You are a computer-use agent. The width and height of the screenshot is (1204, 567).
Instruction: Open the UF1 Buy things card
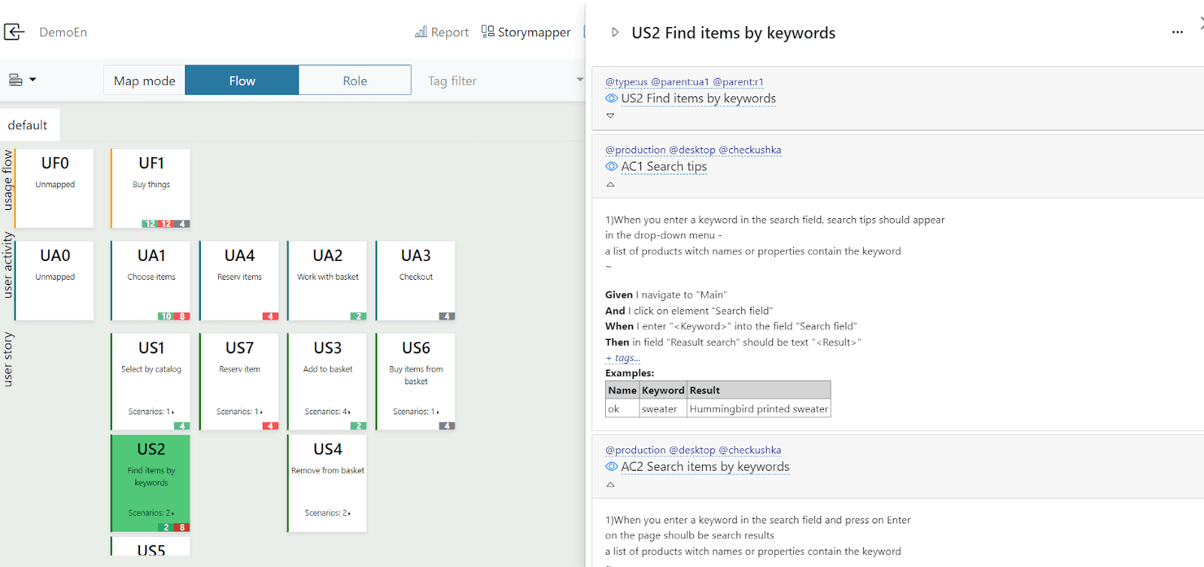click(150, 188)
